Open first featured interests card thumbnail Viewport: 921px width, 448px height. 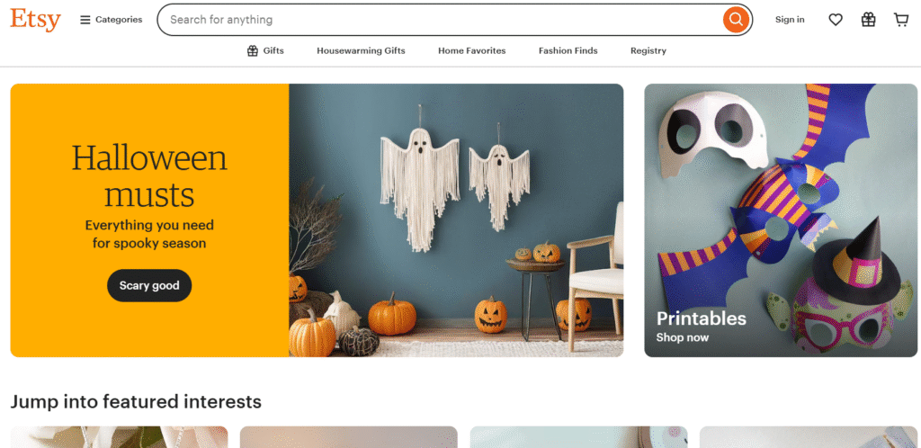tap(120, 437)
